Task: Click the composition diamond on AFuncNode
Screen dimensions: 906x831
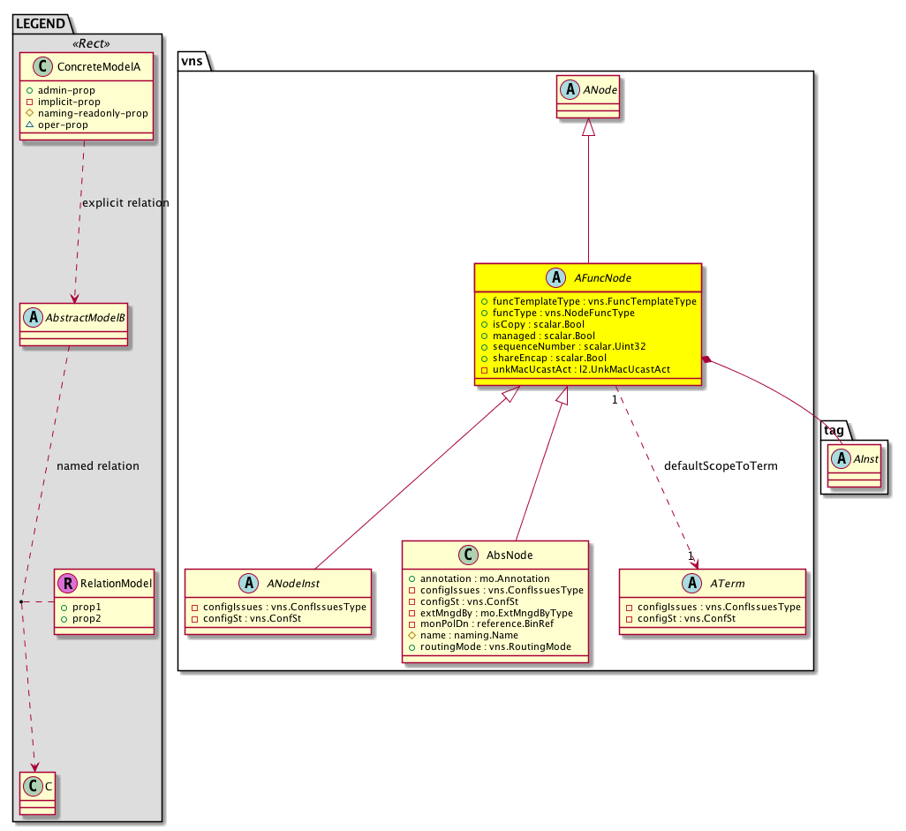Action: click(x=707, y=359)
